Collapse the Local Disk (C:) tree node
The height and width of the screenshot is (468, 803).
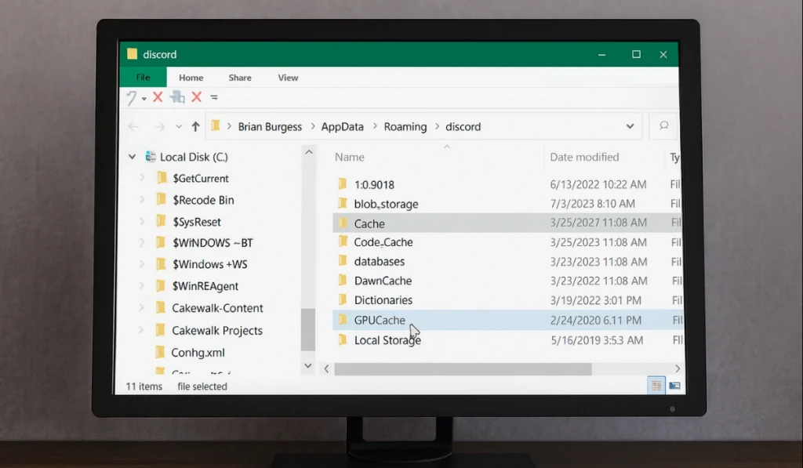point(132,157)
